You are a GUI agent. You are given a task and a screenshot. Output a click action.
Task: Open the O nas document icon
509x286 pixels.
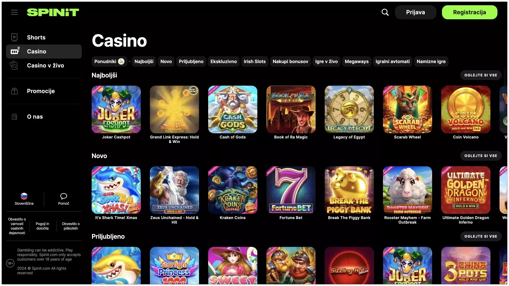[x=14, y=117]
